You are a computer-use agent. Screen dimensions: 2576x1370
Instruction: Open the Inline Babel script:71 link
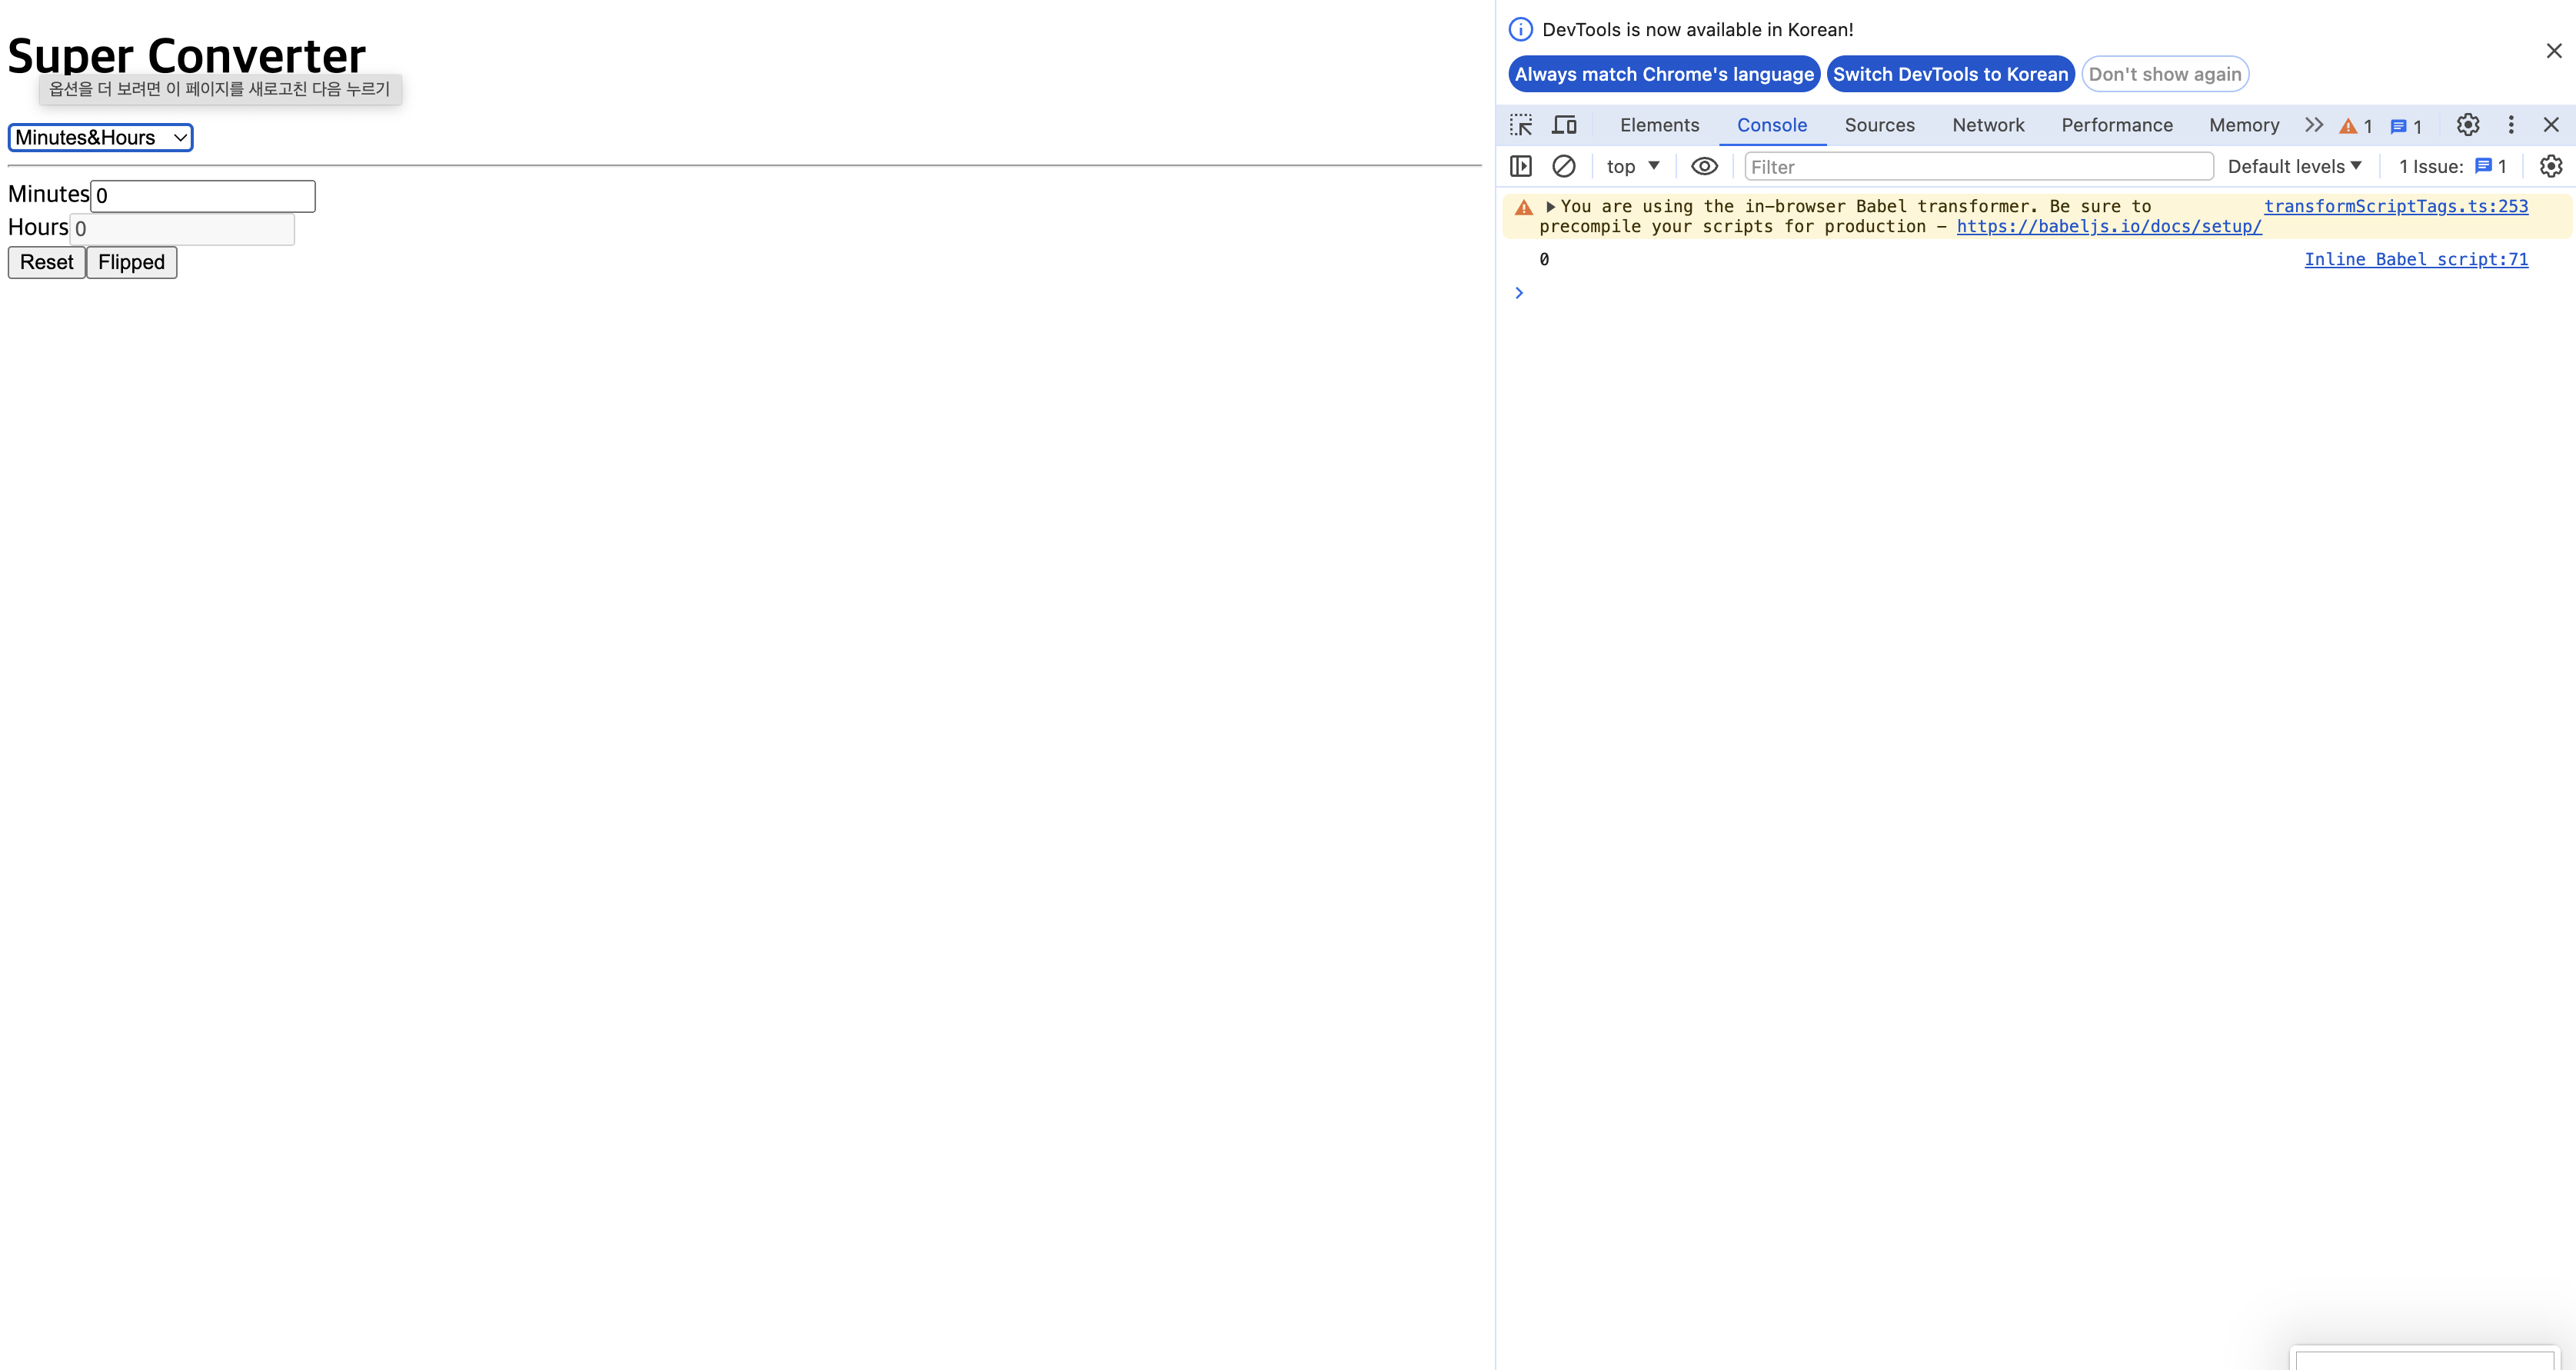pos(2415,260)
